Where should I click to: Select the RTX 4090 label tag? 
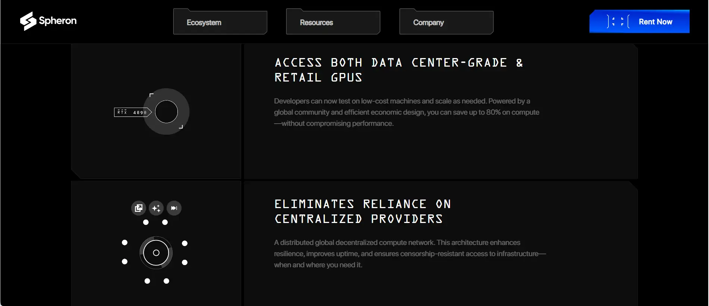(132, 112)
